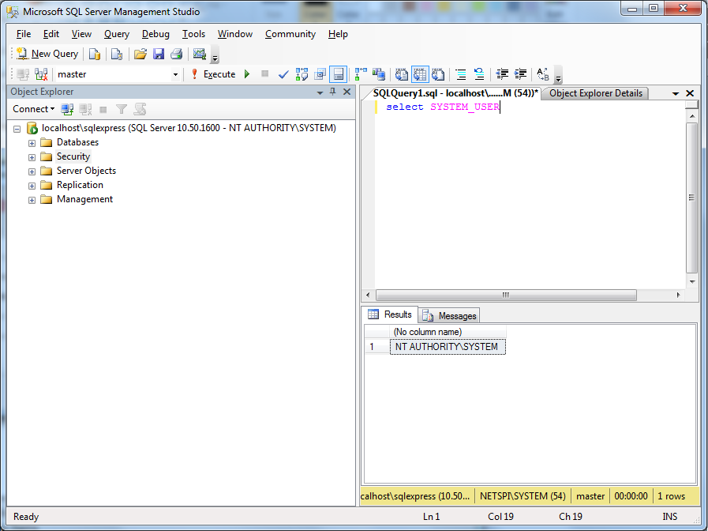The height and width of the screenshot is (531, 708).
Task: Toggle Include Client Statistics
Action: point(379,74)
